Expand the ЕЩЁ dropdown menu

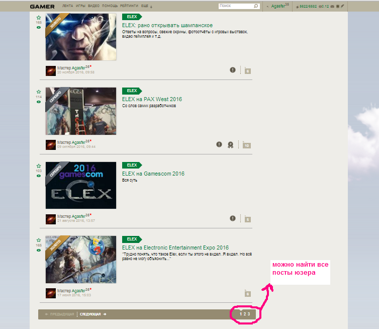tap(146, 6)
